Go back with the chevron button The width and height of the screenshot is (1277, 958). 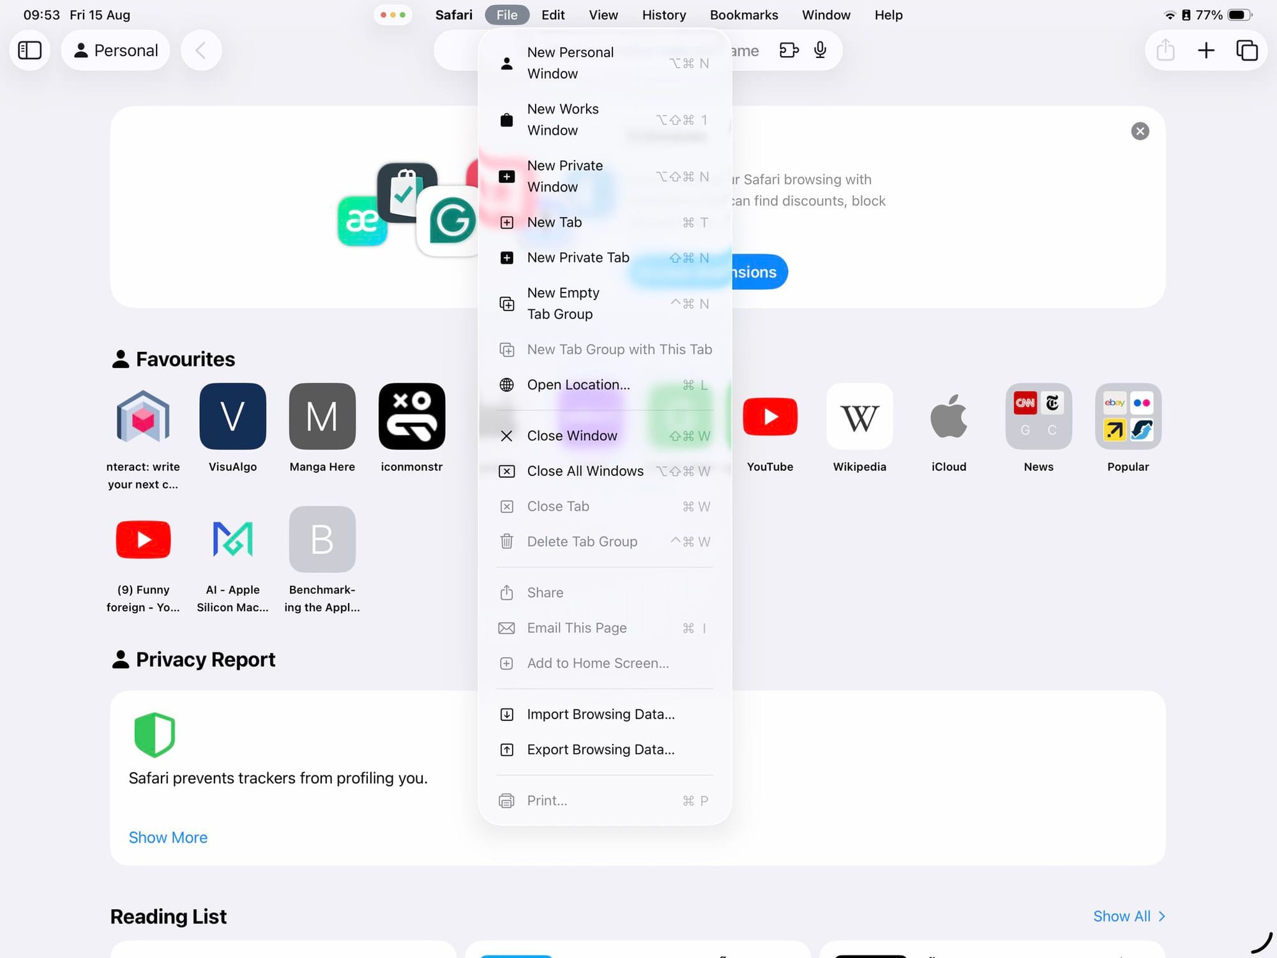coord(200,50)
